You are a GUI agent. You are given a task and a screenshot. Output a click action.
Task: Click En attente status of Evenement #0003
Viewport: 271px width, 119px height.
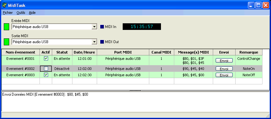62,75
